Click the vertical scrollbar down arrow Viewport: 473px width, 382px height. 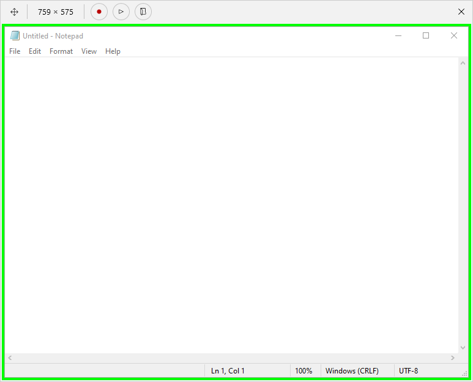tap(463, 348)
